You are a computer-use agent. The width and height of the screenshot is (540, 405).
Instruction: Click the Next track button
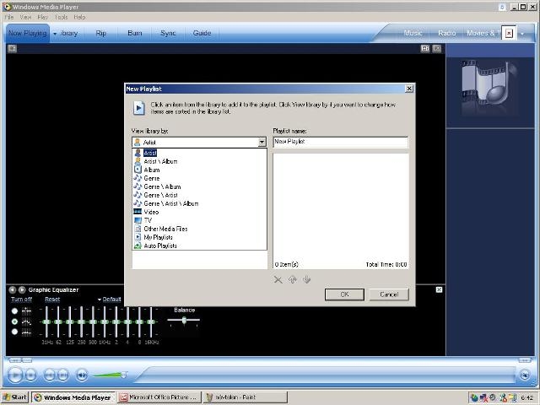tap(62, 375)
